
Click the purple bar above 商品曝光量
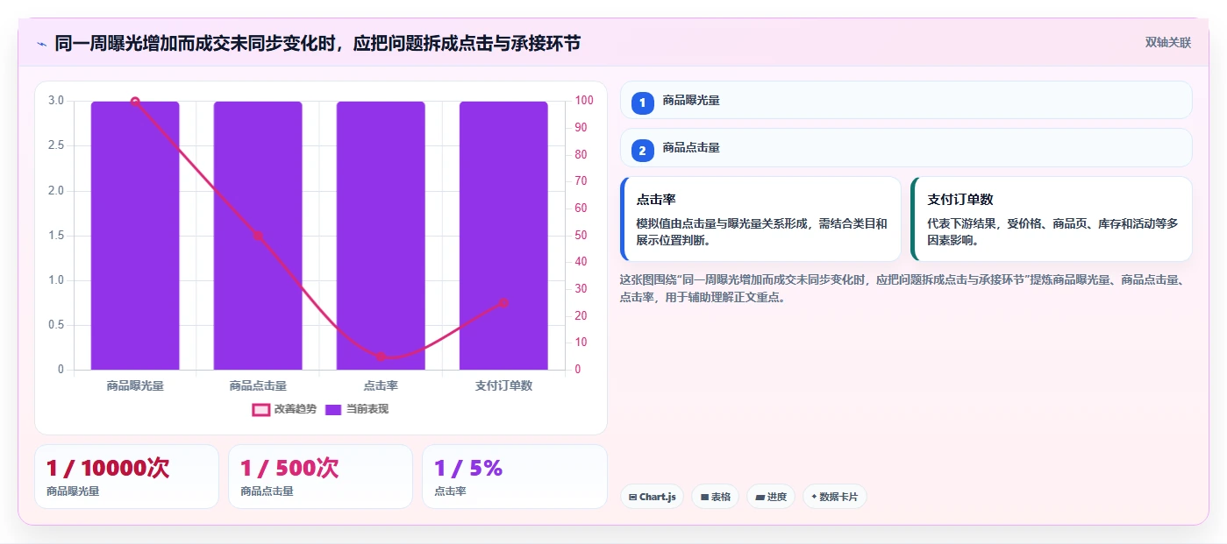[135, 236]
